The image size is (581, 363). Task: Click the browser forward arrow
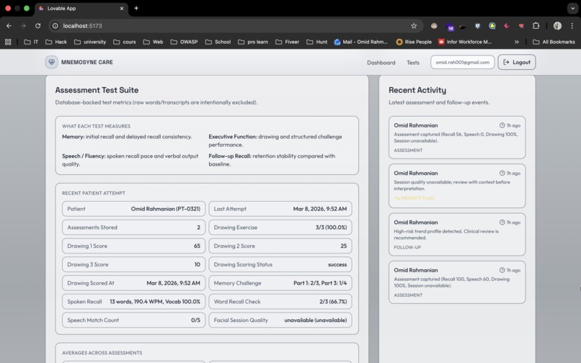pos(23,26)
